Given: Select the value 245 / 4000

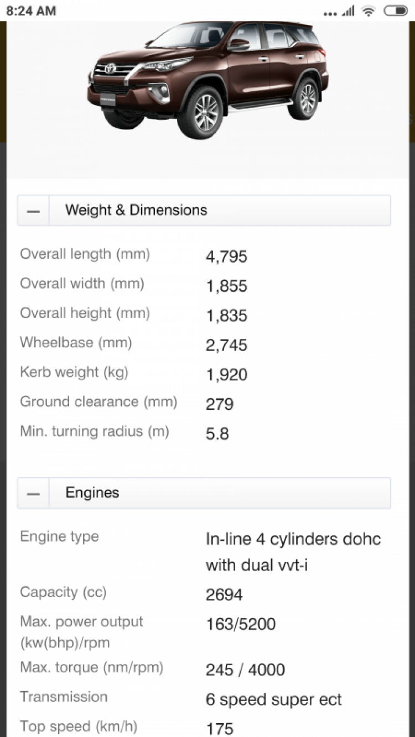Looking at the screenshot, I should click(245, 670).
